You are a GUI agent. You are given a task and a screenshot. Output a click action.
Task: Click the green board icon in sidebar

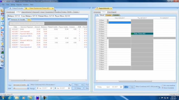point(2,52)
